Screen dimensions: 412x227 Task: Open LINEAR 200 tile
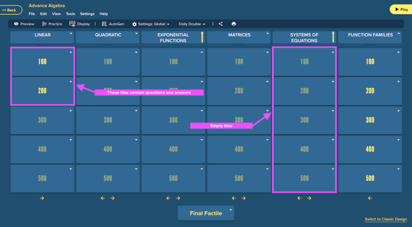[x=42, y=91]
